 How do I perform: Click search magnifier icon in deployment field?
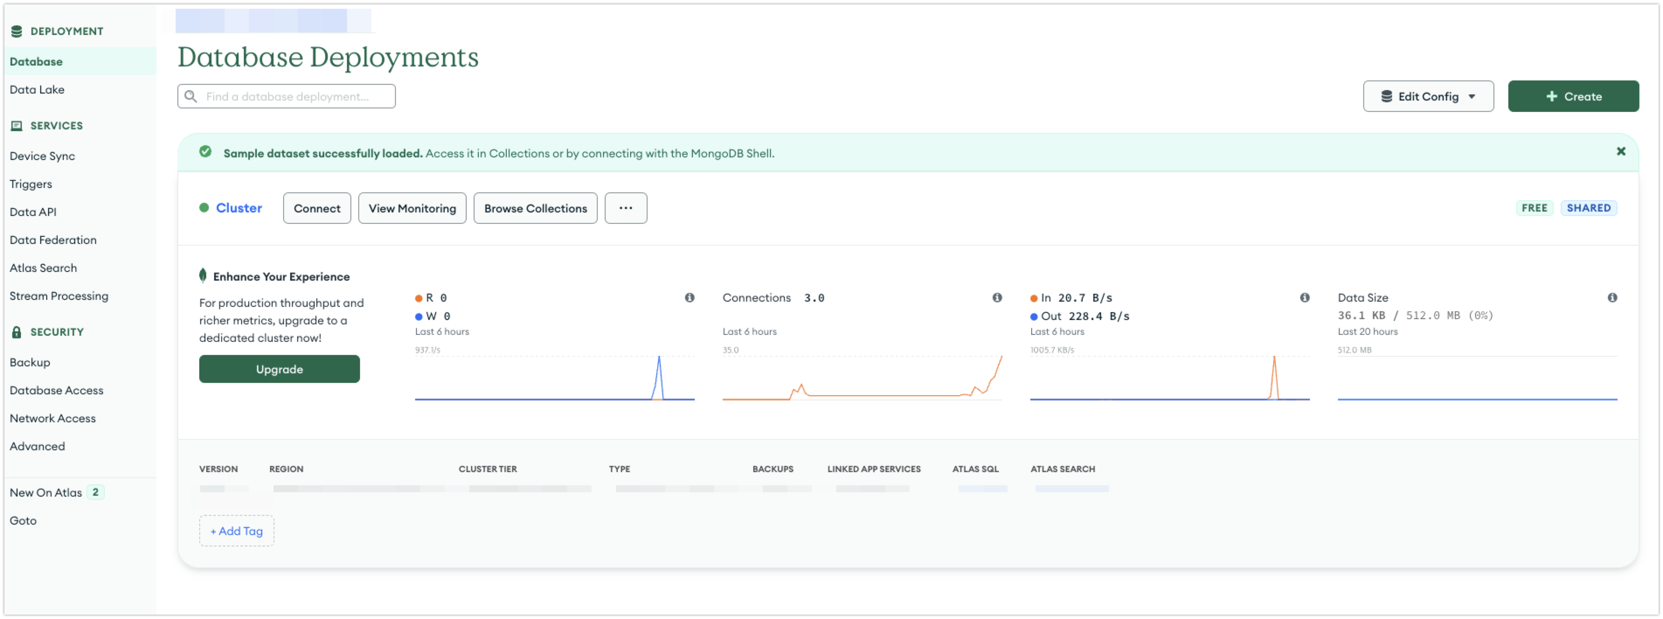click(191, 96)
